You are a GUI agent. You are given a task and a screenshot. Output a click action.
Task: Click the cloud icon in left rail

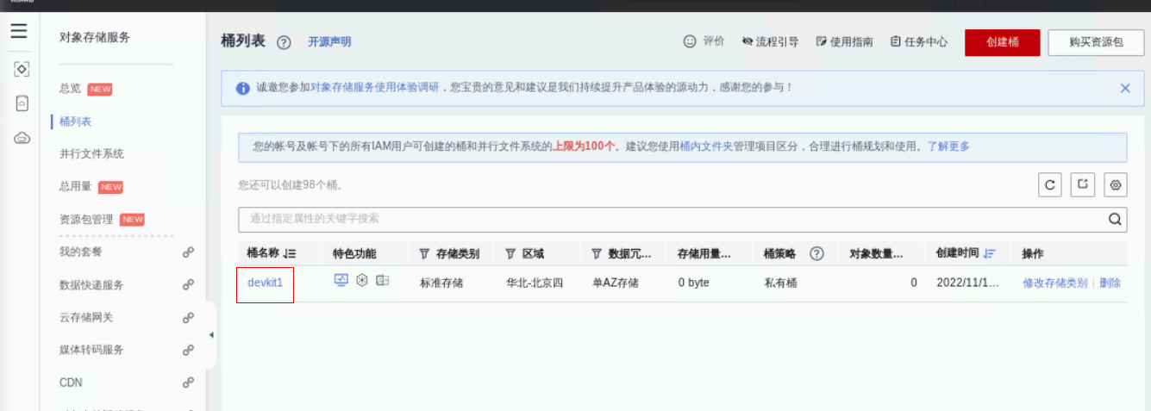click(22, 138)
